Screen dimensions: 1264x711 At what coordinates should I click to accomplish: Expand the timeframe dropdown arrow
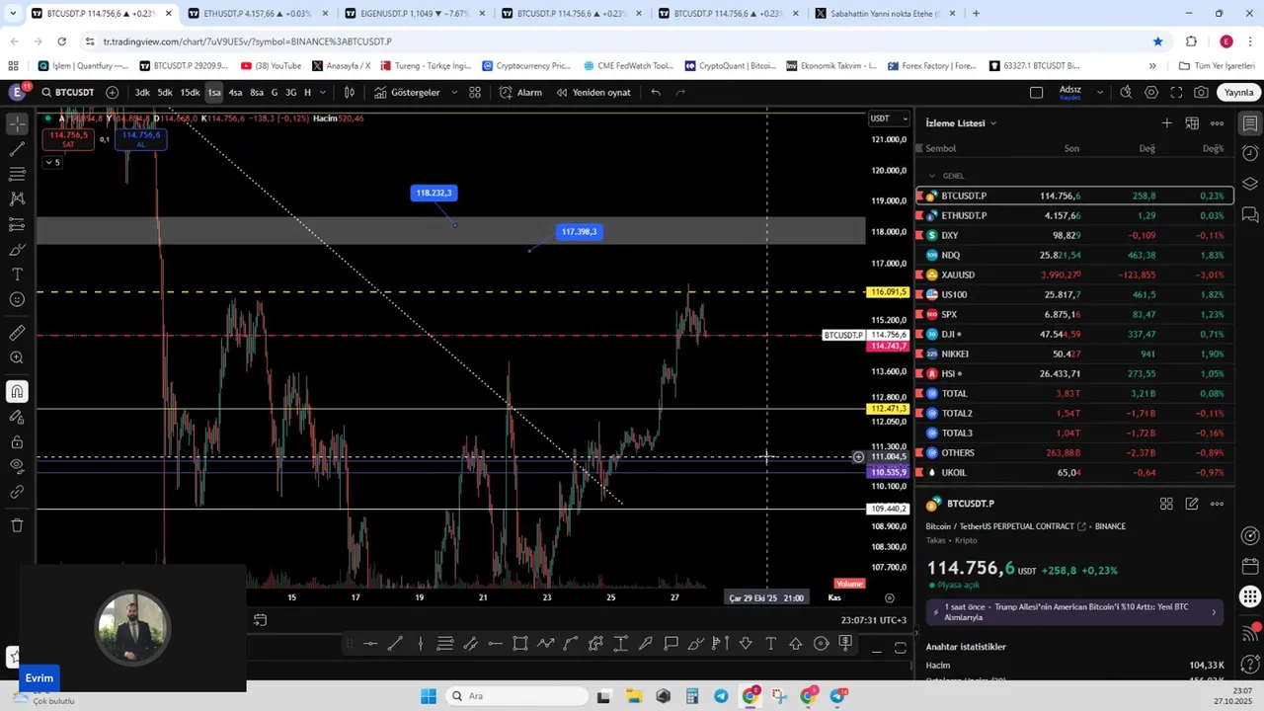pos(323,92)
